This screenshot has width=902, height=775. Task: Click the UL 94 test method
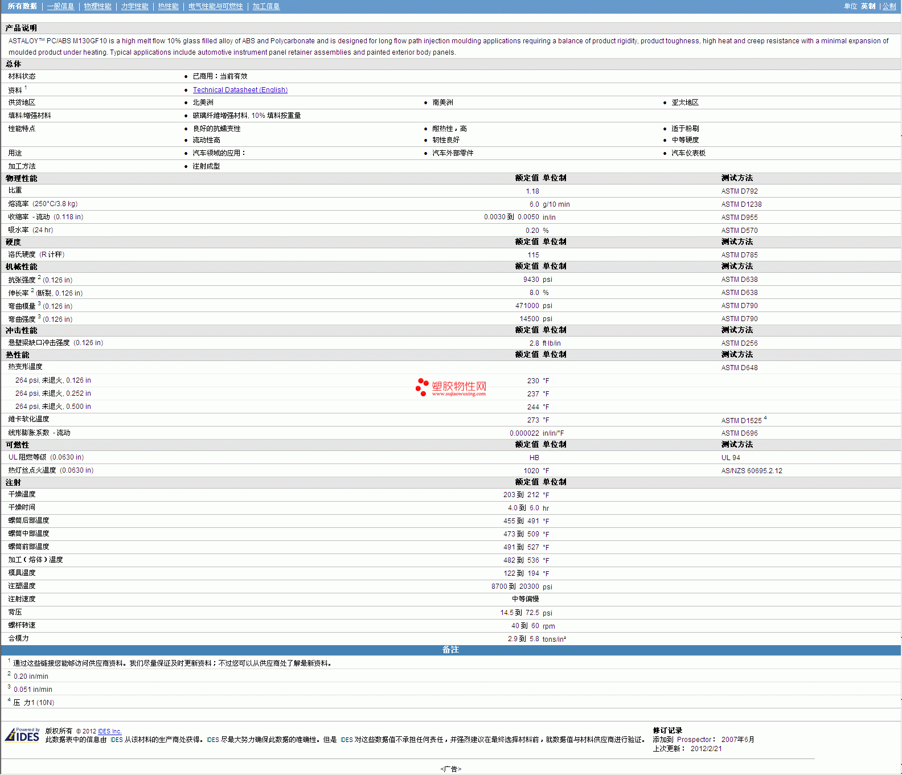click(731, 458)
